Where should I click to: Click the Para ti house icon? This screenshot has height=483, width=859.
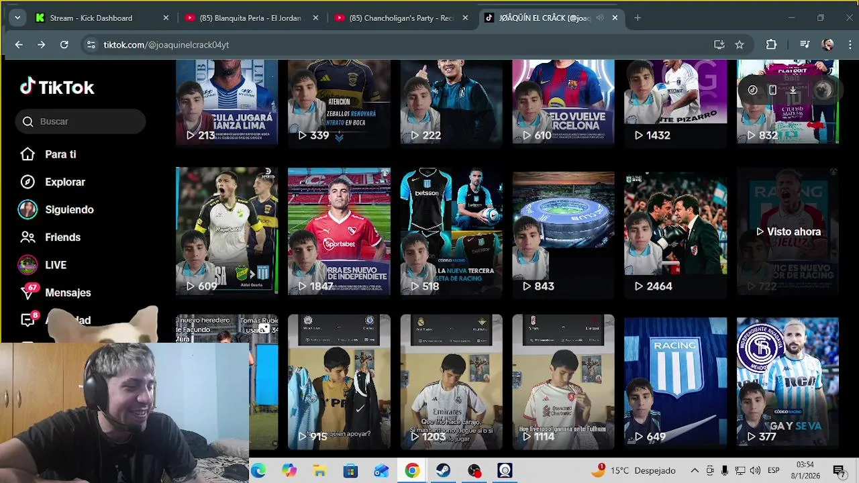click(x=28, y=154)
